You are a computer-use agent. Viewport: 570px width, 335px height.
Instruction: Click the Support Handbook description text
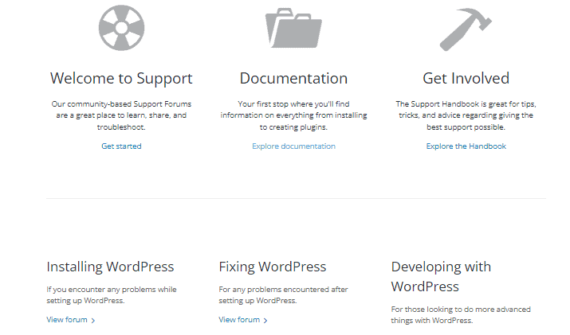(466, 115)
